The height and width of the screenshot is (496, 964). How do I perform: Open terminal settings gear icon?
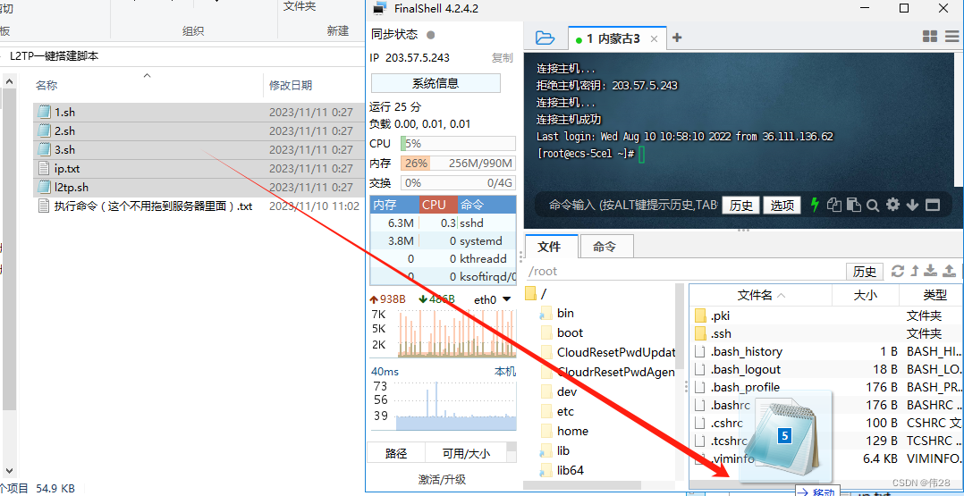[x=892, y=205]
